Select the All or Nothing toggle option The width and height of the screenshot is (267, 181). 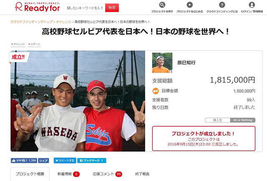(243, 120)
